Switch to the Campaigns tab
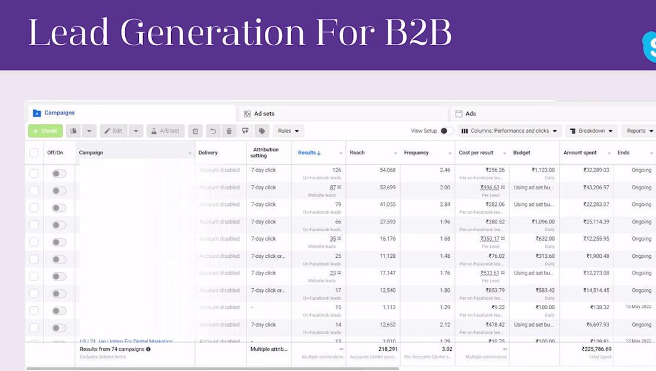This screenshot has height=371, width=656. [x=132, y=113]
